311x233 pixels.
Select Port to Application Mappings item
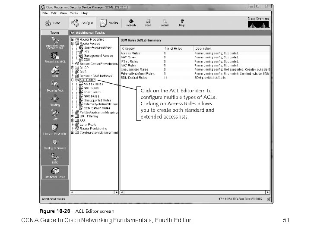(99, 112)
